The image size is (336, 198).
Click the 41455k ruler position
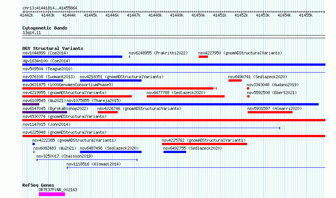305,15
